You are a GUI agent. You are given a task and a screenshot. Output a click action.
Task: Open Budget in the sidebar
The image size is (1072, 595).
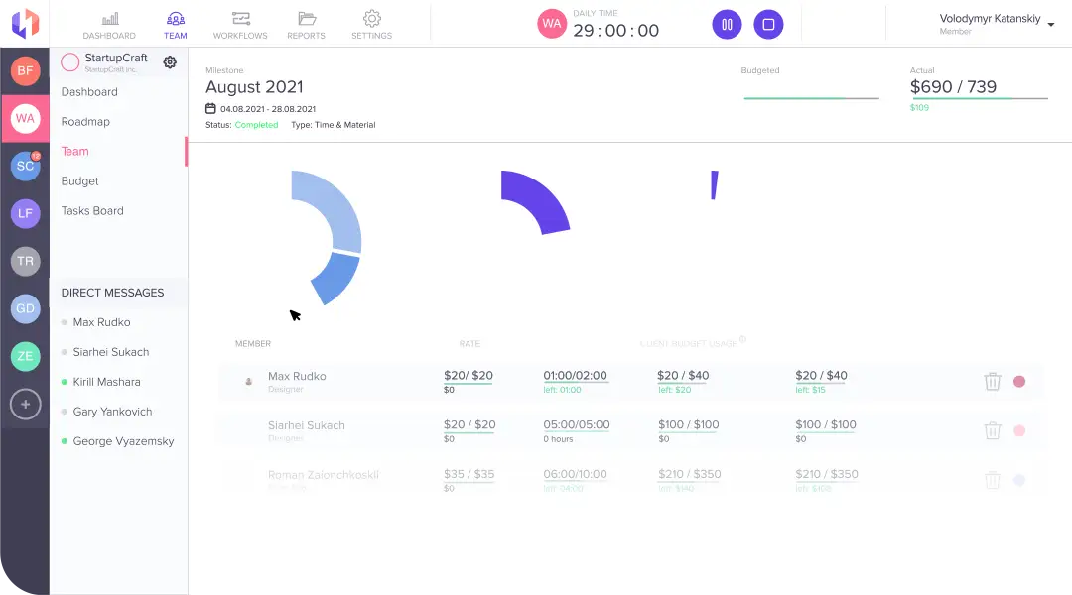(x=80, y=181)
